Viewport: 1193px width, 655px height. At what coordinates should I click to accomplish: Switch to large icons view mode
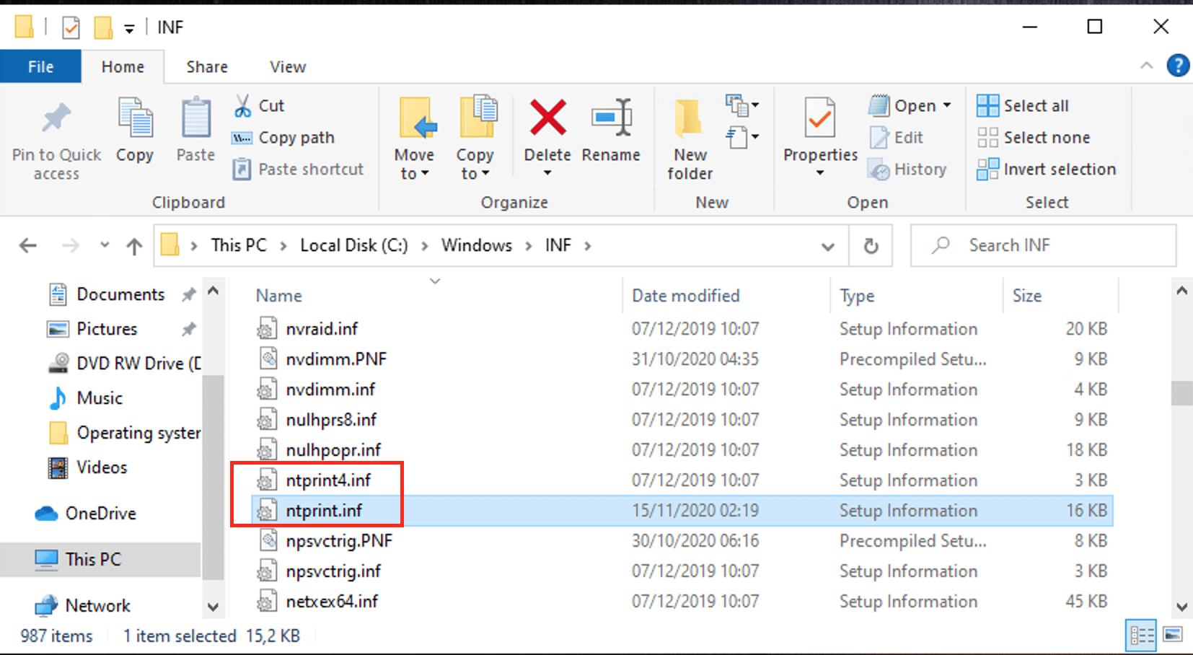pos(1173,635)
